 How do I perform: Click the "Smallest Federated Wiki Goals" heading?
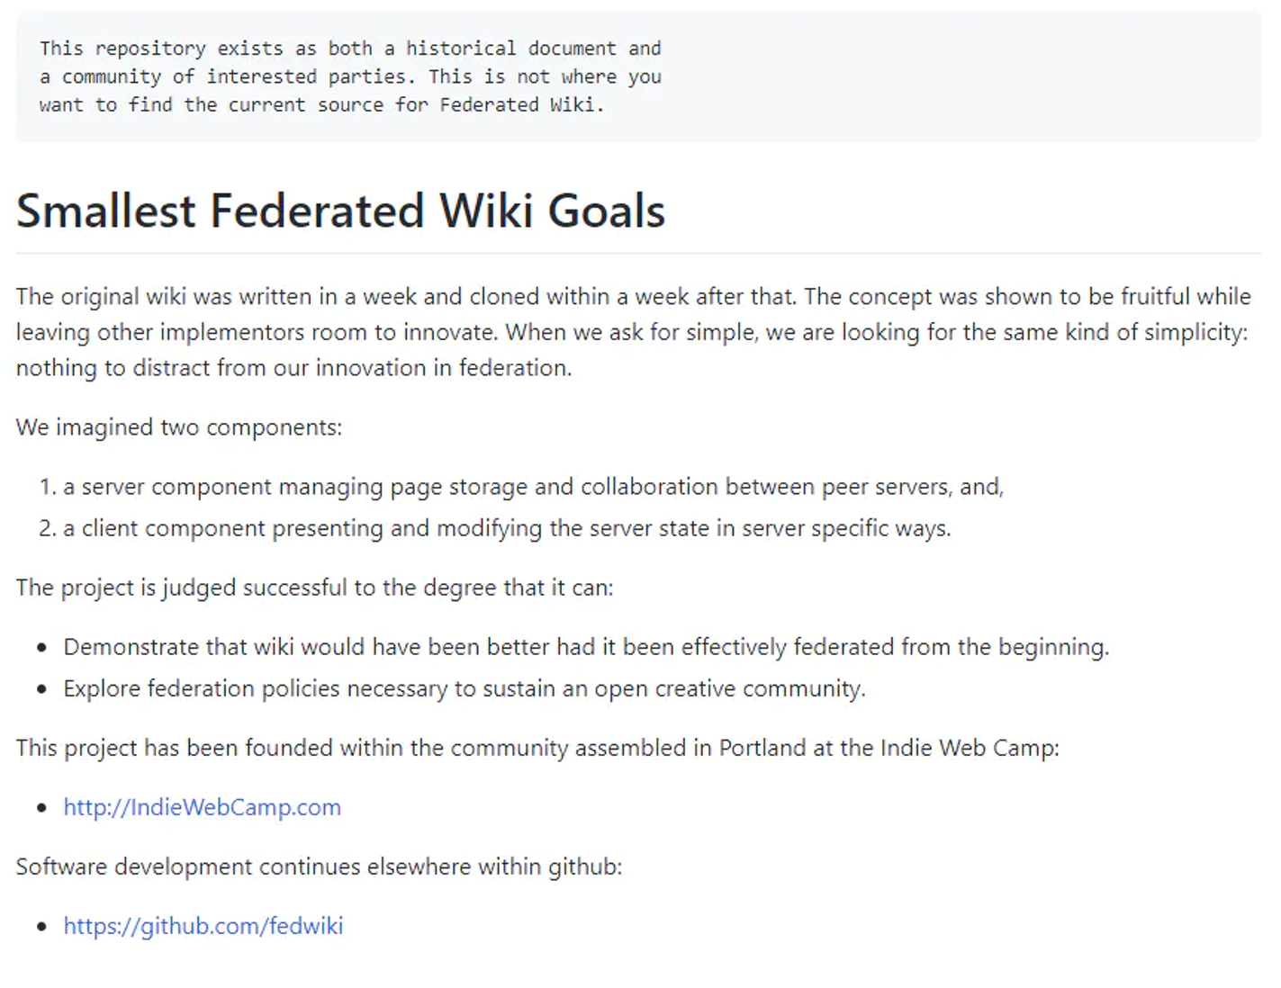click(x=340, y=211)
